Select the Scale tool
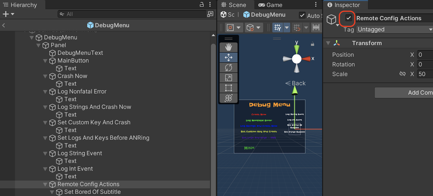The width and height of the screenshot is (433, 196). click(228, 78)
